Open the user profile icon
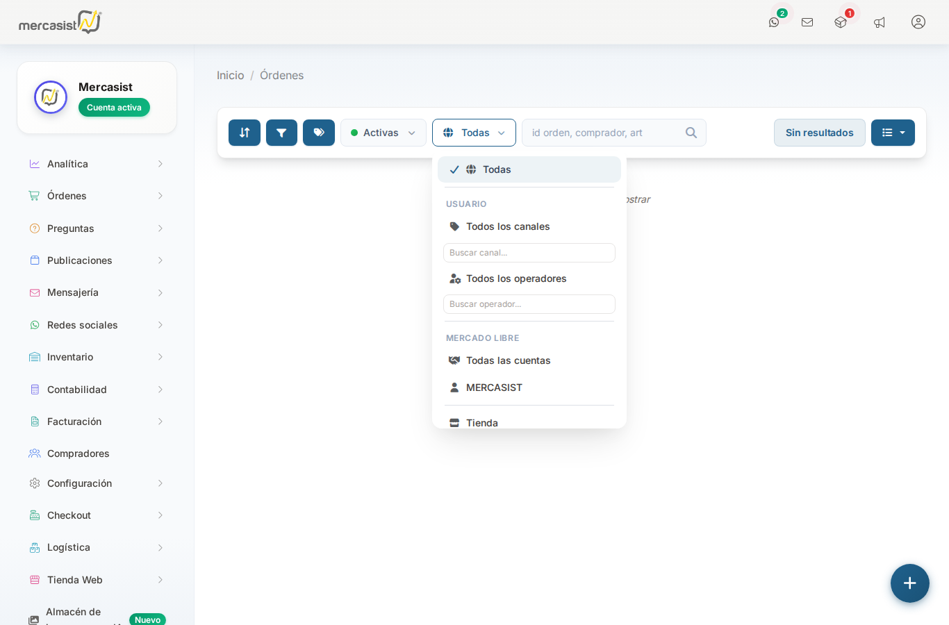949x625 pixels. pos(918,22)
